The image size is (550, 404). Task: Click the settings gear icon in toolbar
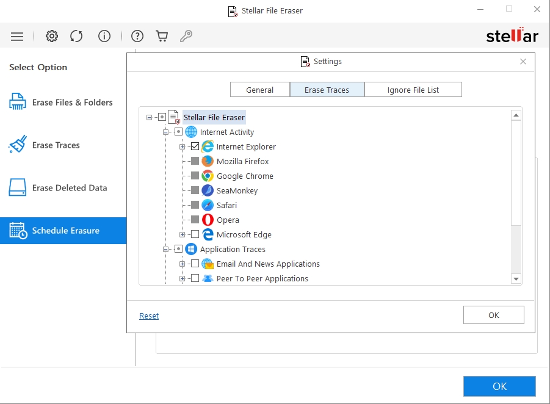point(52,37)
